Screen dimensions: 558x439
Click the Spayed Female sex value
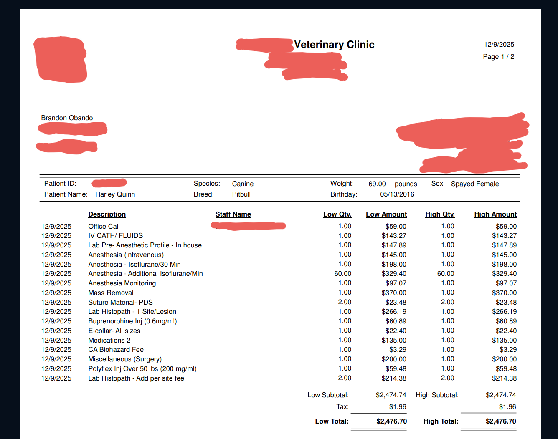pos(475,184)
